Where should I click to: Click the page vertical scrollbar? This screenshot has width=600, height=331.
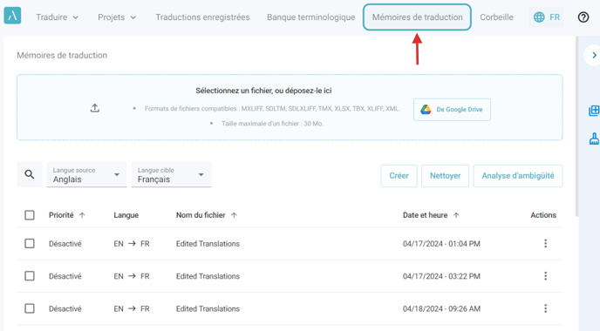[576, 126]
